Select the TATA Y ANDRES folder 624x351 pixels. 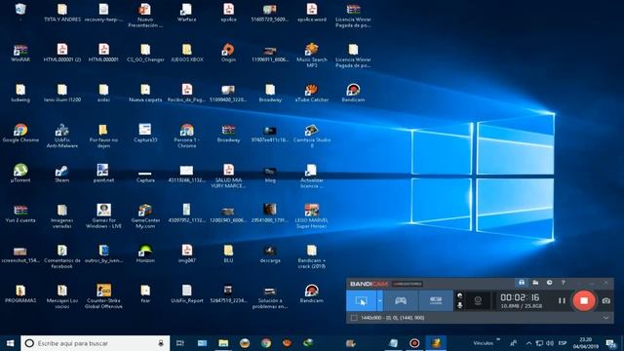click(x=61, y=13)
